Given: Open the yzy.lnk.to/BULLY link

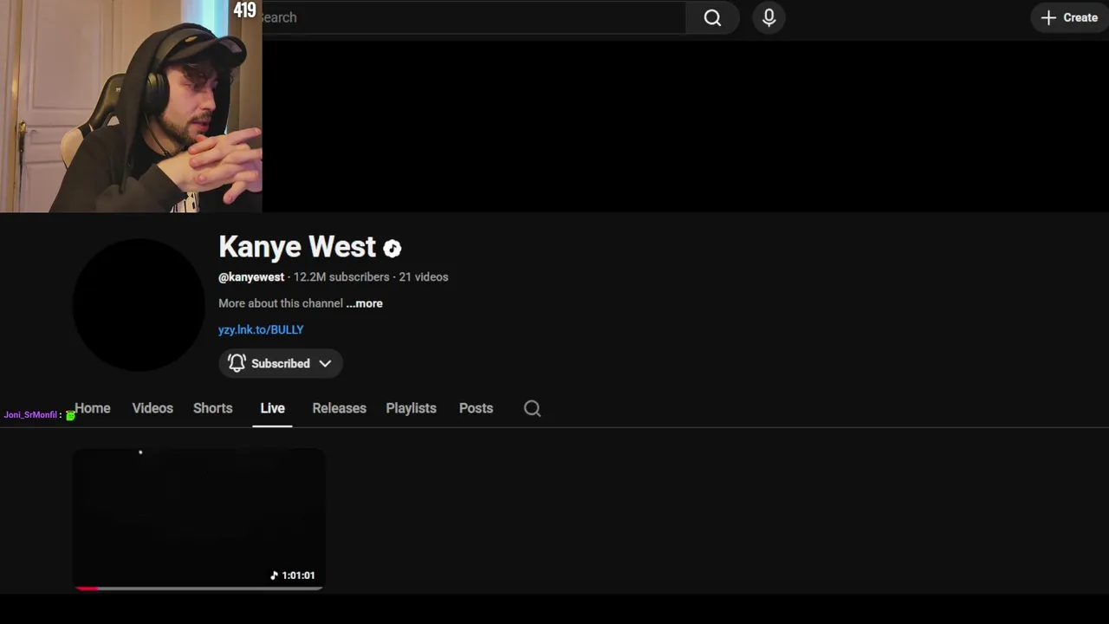Looking at the screenshot, I should click(261, 329).
